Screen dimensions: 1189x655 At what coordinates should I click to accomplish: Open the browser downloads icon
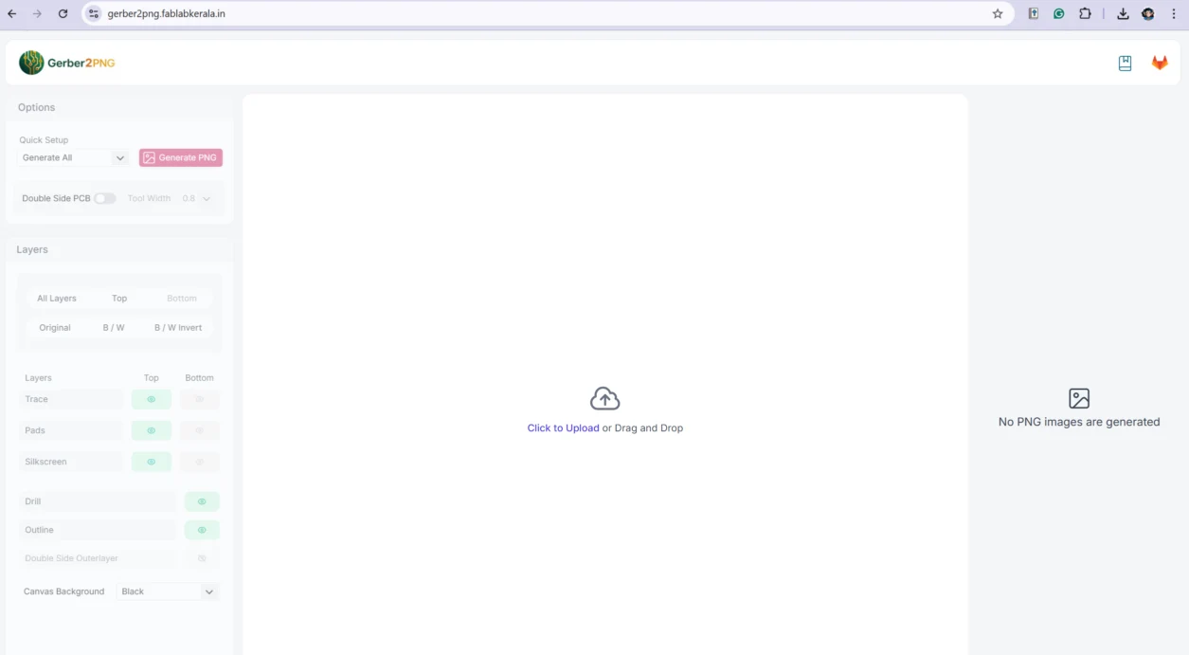[x=1123, y=13]
